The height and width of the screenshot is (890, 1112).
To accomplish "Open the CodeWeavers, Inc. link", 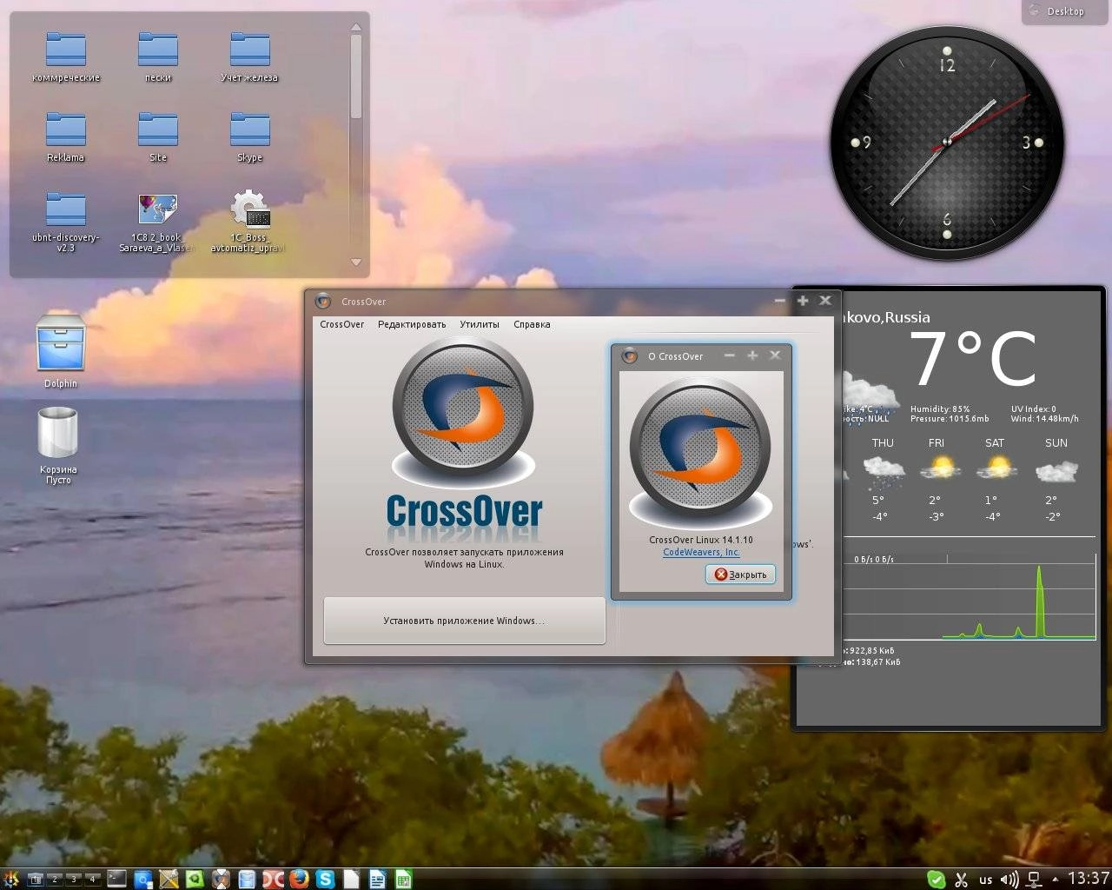I will click(701, 552).
